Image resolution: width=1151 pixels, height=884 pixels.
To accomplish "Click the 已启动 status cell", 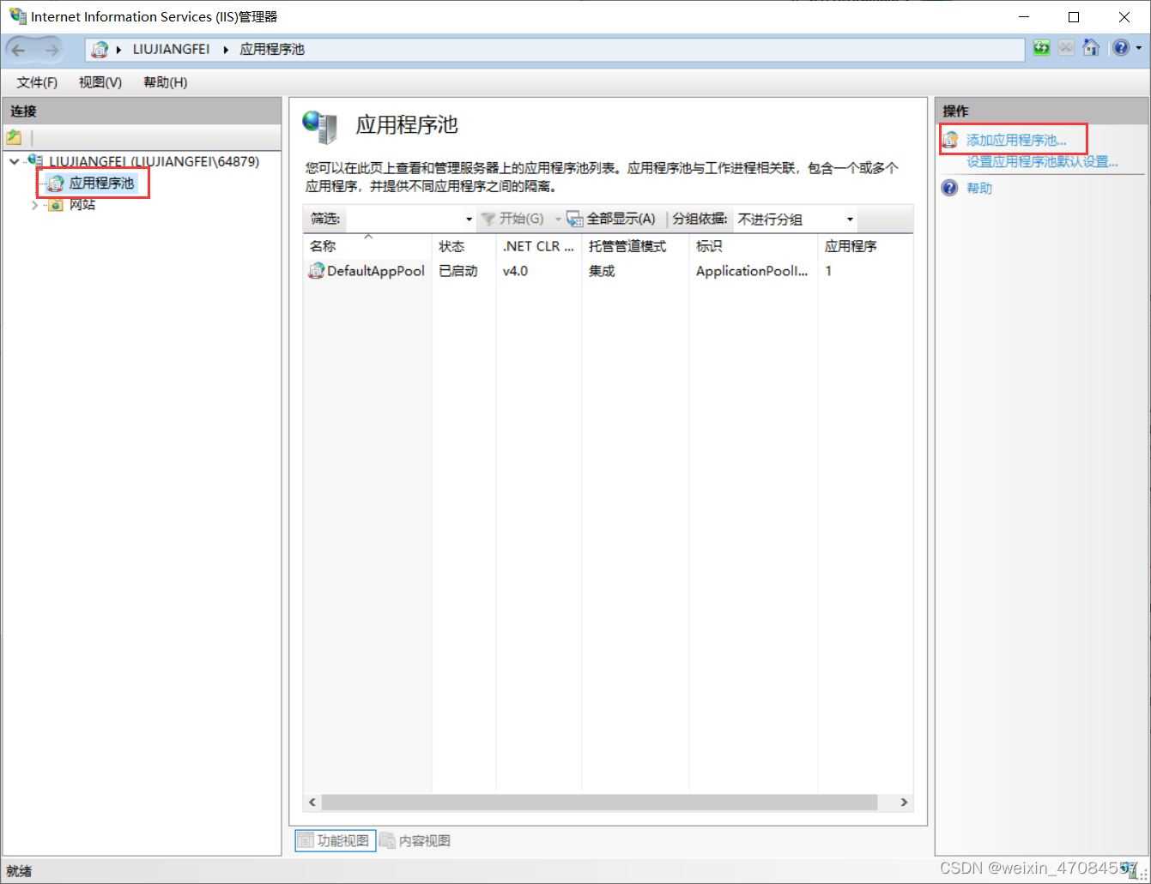I will 458,271.
